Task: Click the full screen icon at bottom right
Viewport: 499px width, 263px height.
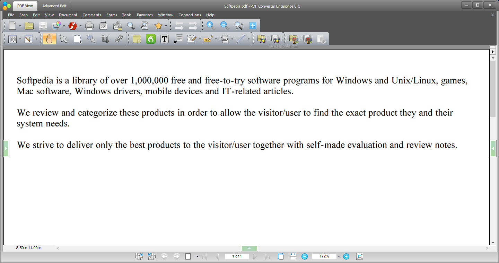Action: coord(360,256)
